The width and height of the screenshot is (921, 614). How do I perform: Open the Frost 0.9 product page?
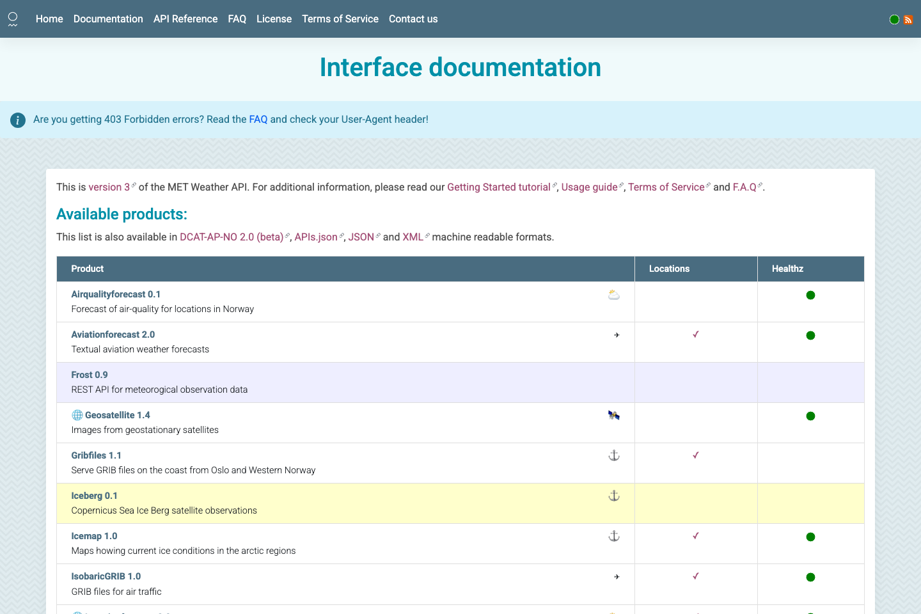89,374
